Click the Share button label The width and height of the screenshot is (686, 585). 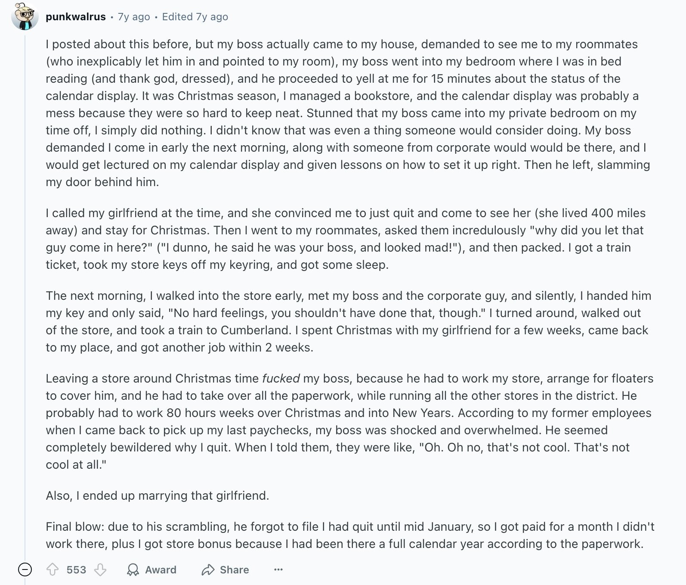click(234, 569)
